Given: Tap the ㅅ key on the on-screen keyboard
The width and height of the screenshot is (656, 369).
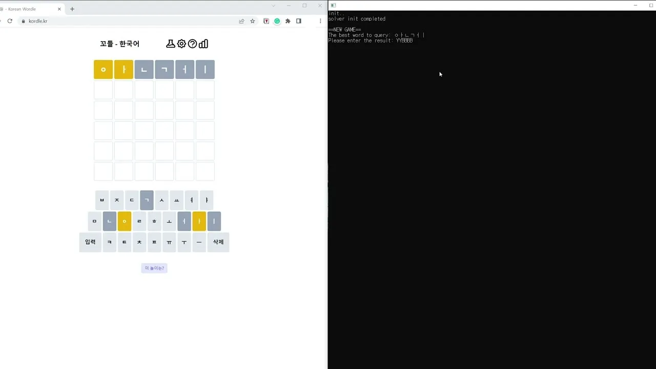Looking at the screenshot, I should pyautogui.click(x=161, y=200).
